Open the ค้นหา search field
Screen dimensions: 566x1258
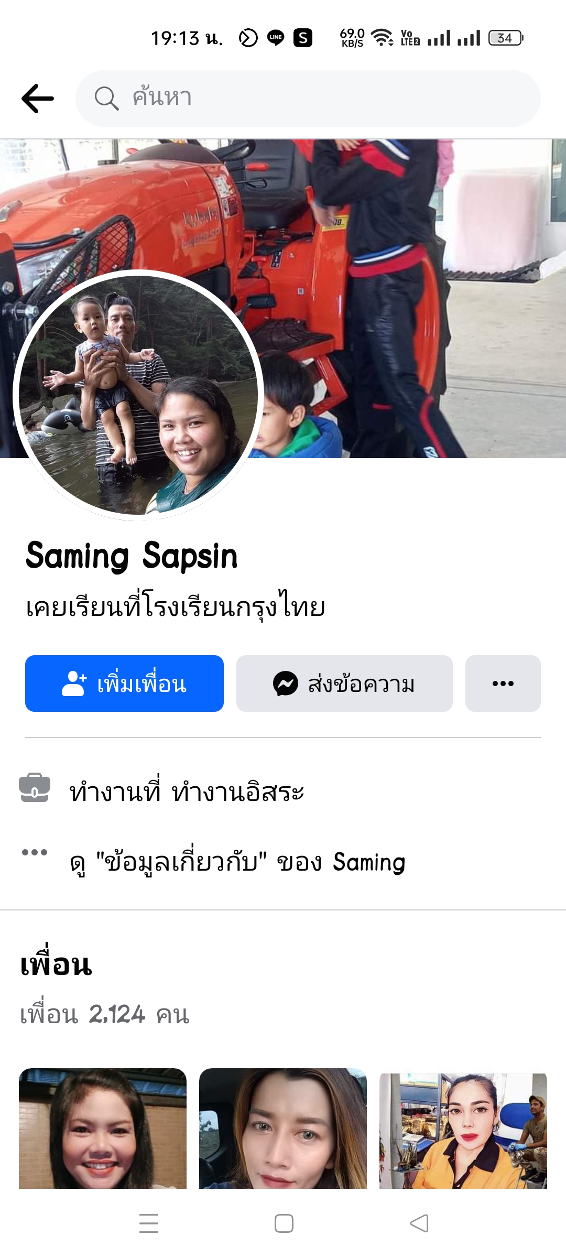[x=308, y=99]
